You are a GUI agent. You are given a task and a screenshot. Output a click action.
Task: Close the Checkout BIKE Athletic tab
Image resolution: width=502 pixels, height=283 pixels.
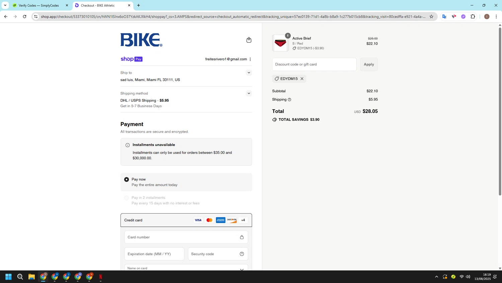[129, 5]
